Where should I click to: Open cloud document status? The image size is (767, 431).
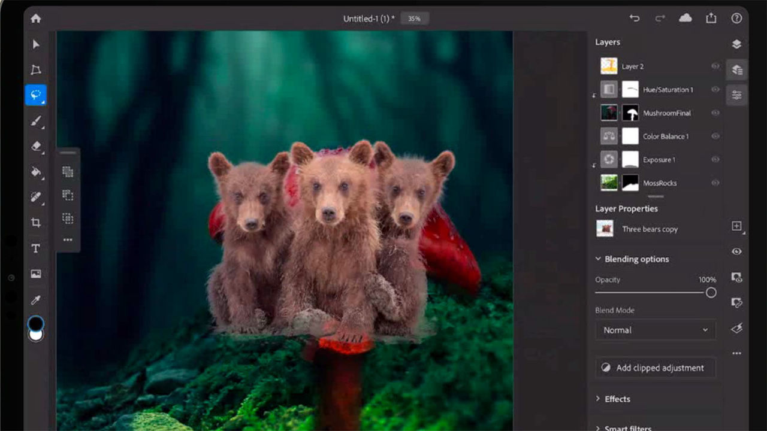click(686, 19)
